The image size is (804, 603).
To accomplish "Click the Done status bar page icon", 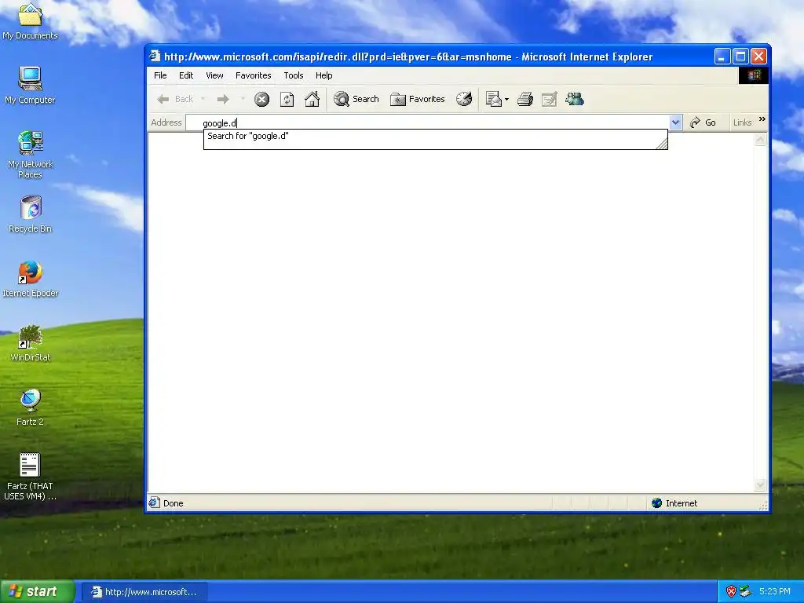I will (155, 503).
